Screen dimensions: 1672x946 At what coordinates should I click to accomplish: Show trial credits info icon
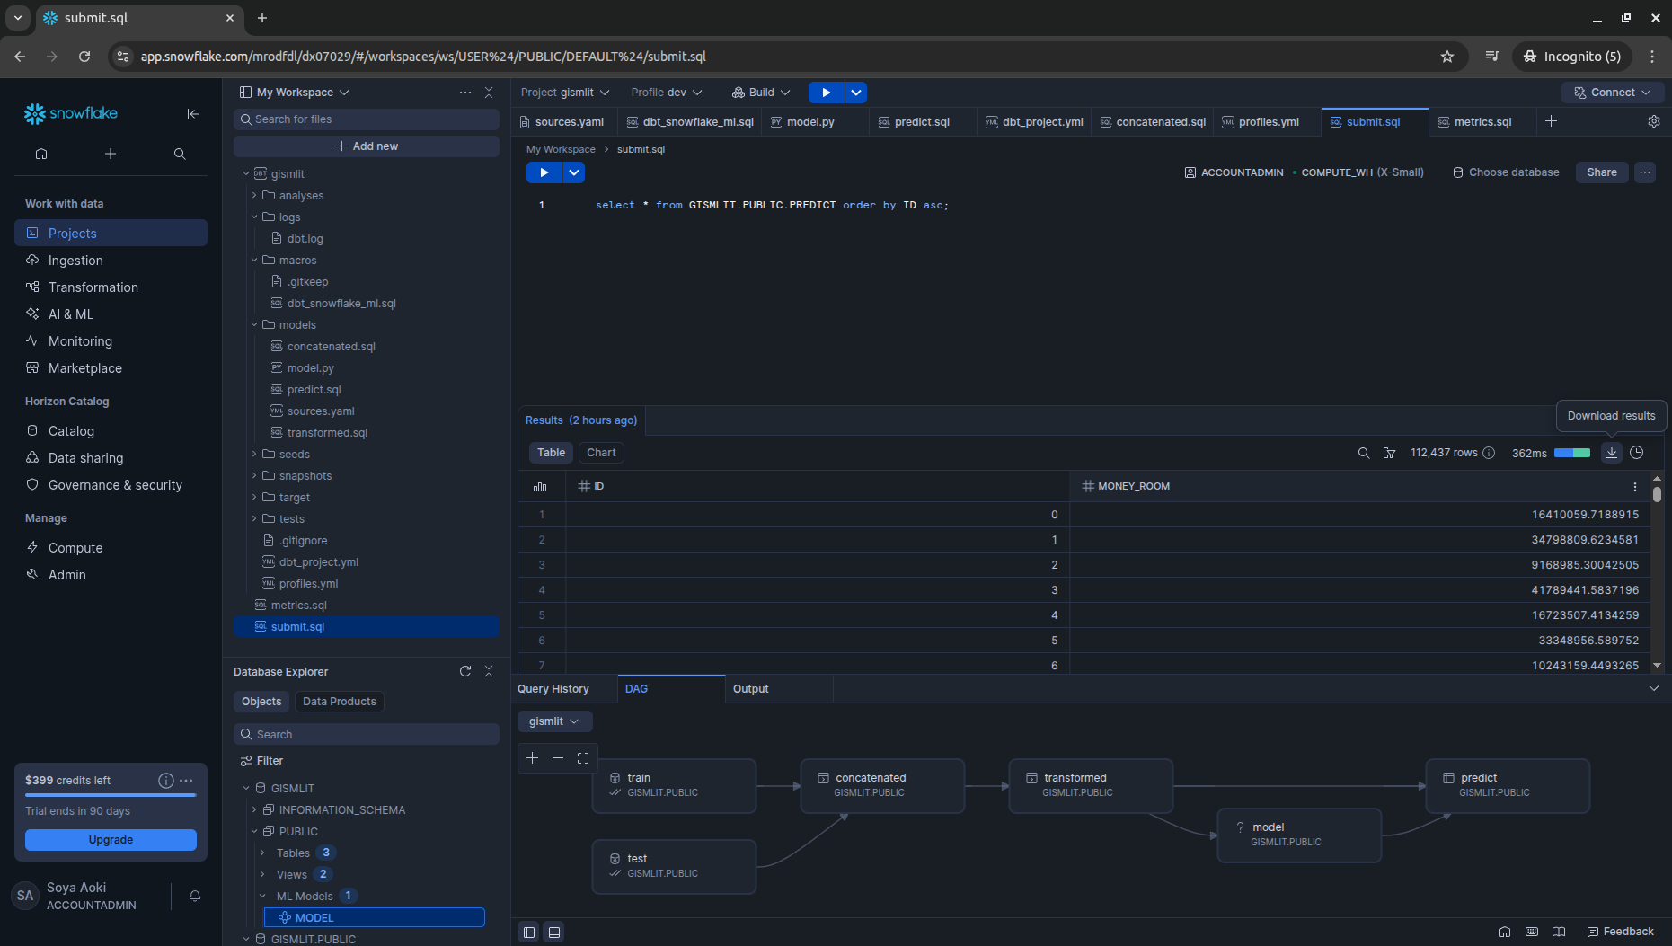(166, 781)
